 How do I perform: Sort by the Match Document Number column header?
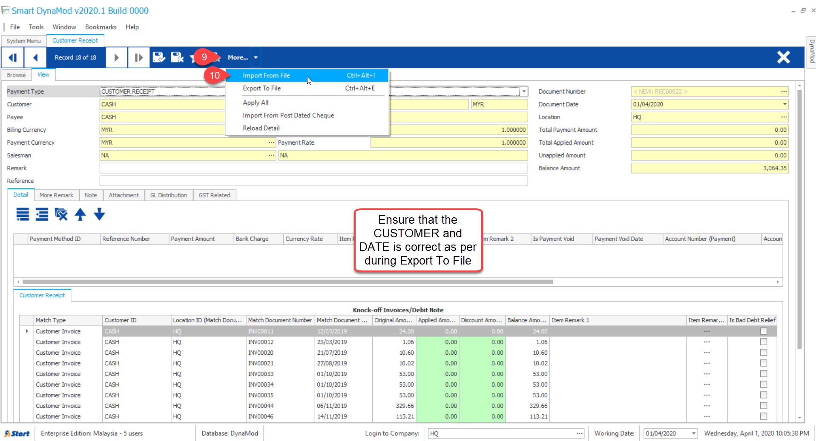pyautogui.click(x=280, y=320)
